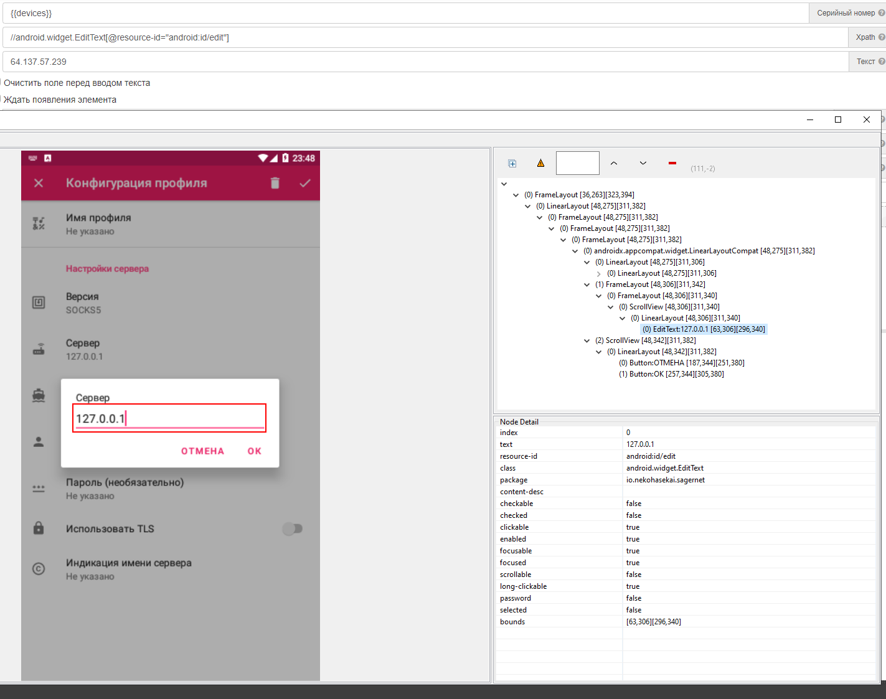Click the expand-all plus icon in the tree toolbar
Screen dimensions: 886x699
pyautogui.click(x=512, y=164)
